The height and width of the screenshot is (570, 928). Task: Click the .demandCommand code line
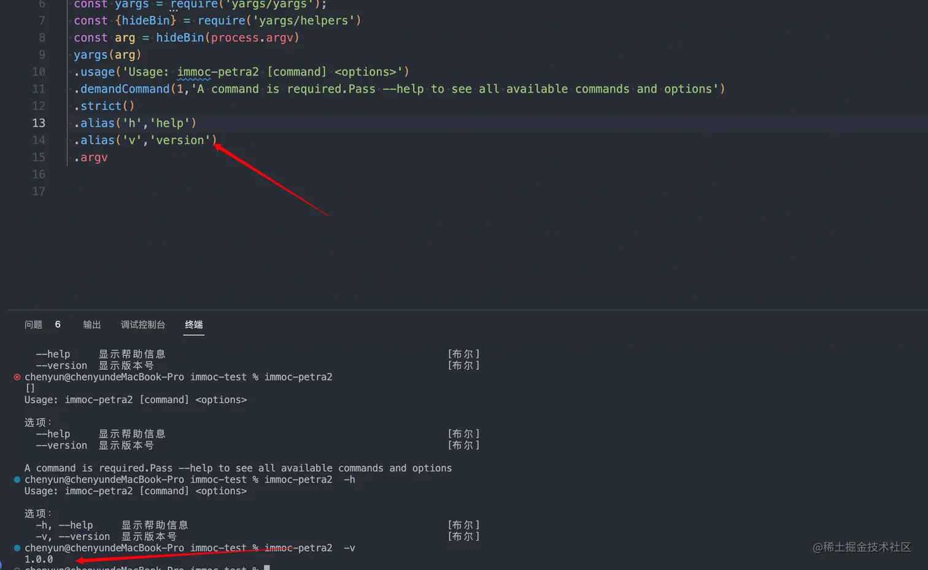(400, 89)
